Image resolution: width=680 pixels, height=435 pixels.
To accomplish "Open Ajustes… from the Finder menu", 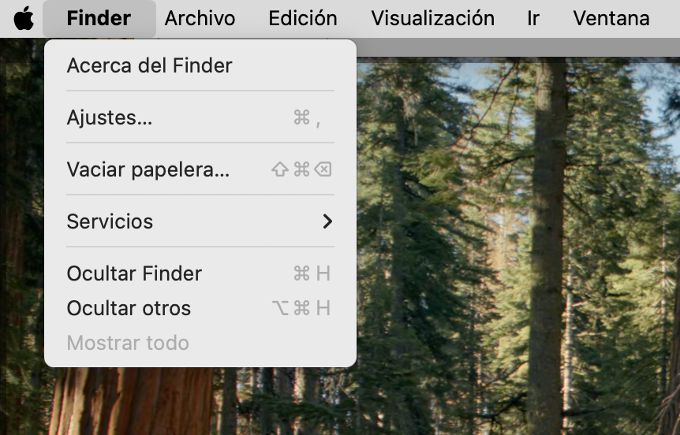I will 200,117.
